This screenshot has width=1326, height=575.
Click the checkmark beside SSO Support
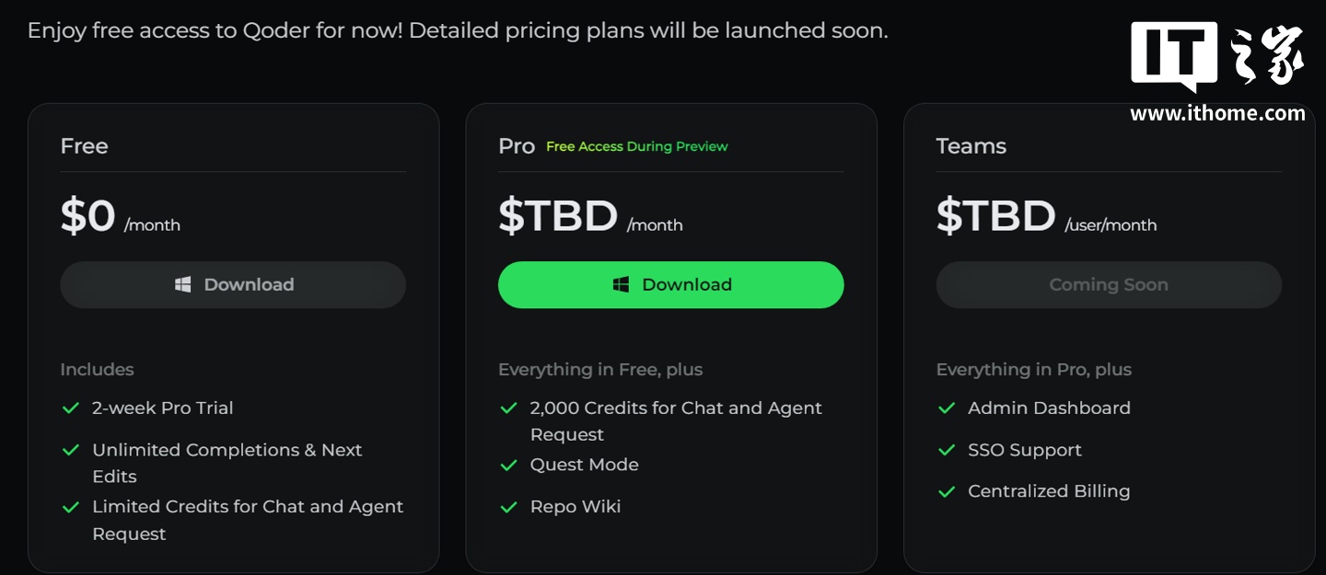947,450
